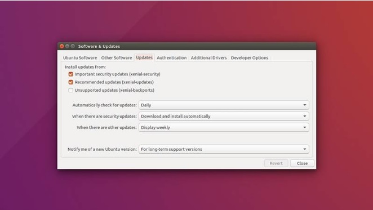Click the Software & Updates window title
Screen dimensions: 373x210
point(99,46)
